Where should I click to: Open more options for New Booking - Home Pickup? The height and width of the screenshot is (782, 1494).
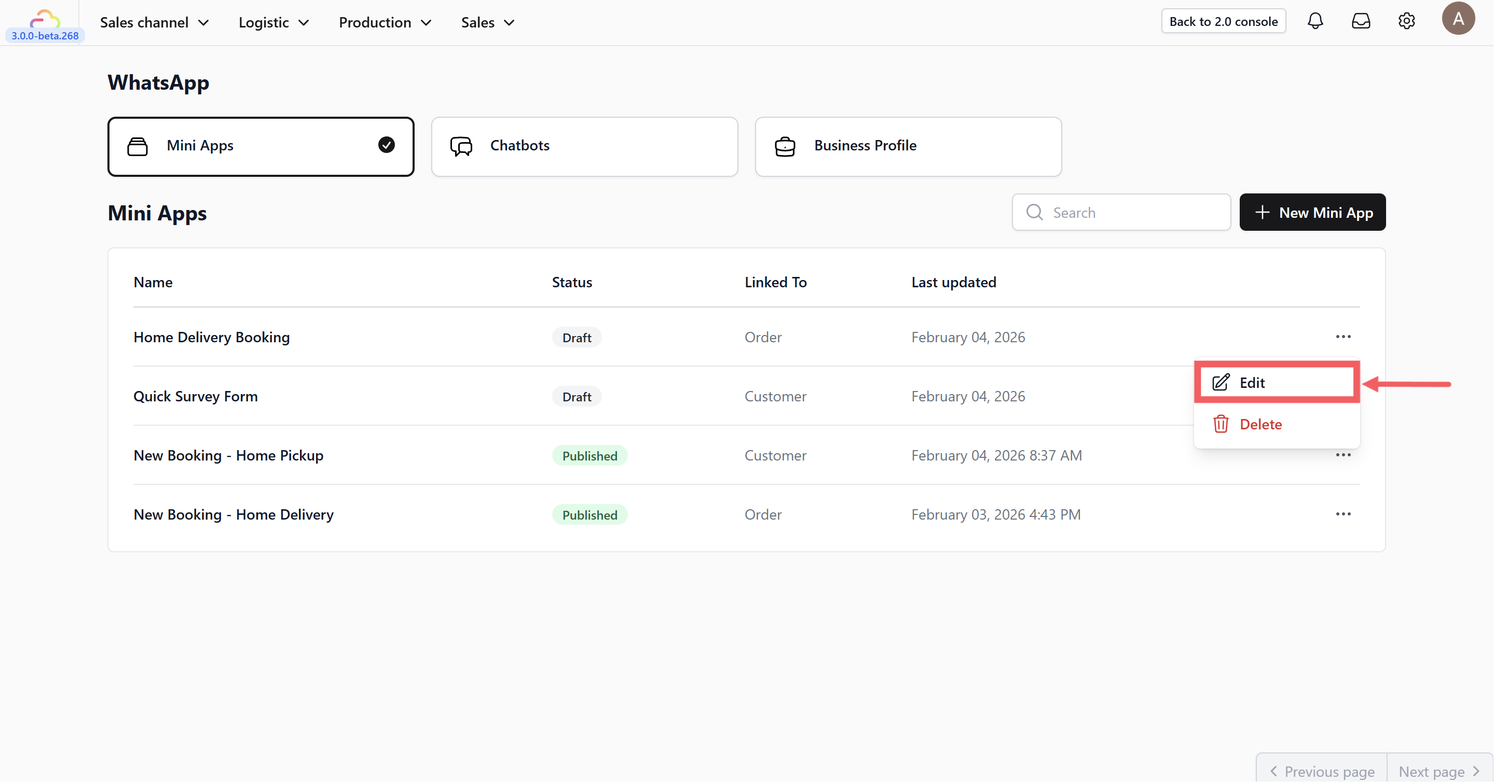pyautogui.click(x=1342, y=455)
